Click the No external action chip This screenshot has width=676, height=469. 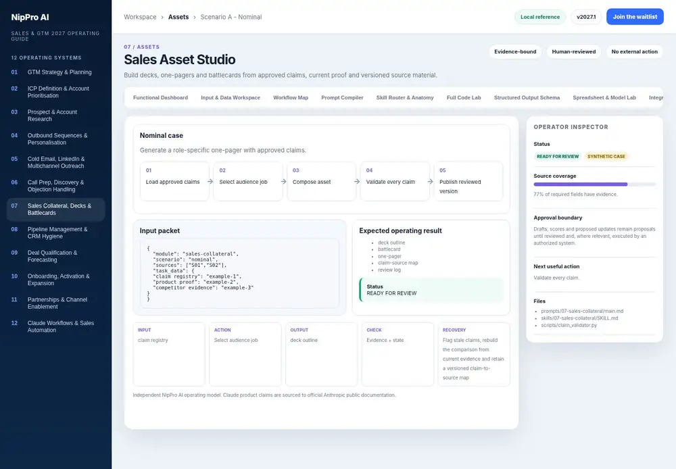pos(635,52)
